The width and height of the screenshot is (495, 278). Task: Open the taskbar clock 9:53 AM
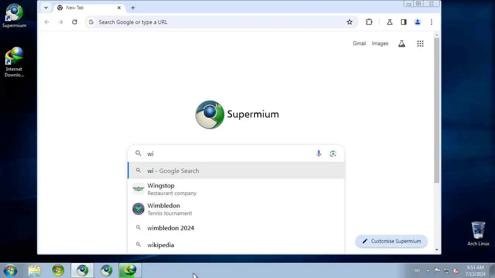[x=475, y=271]
